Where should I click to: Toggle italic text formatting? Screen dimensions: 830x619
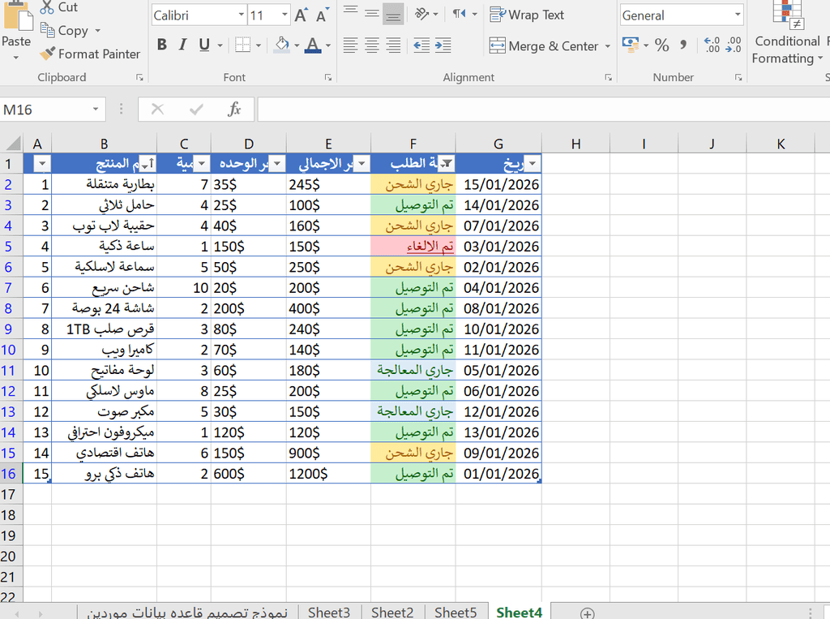183,45
